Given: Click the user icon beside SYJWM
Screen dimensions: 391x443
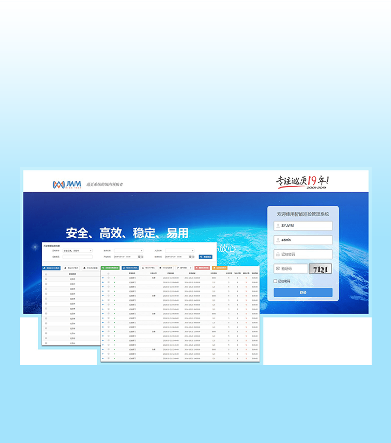Looking at the screenshot, I should coord(277,226).
